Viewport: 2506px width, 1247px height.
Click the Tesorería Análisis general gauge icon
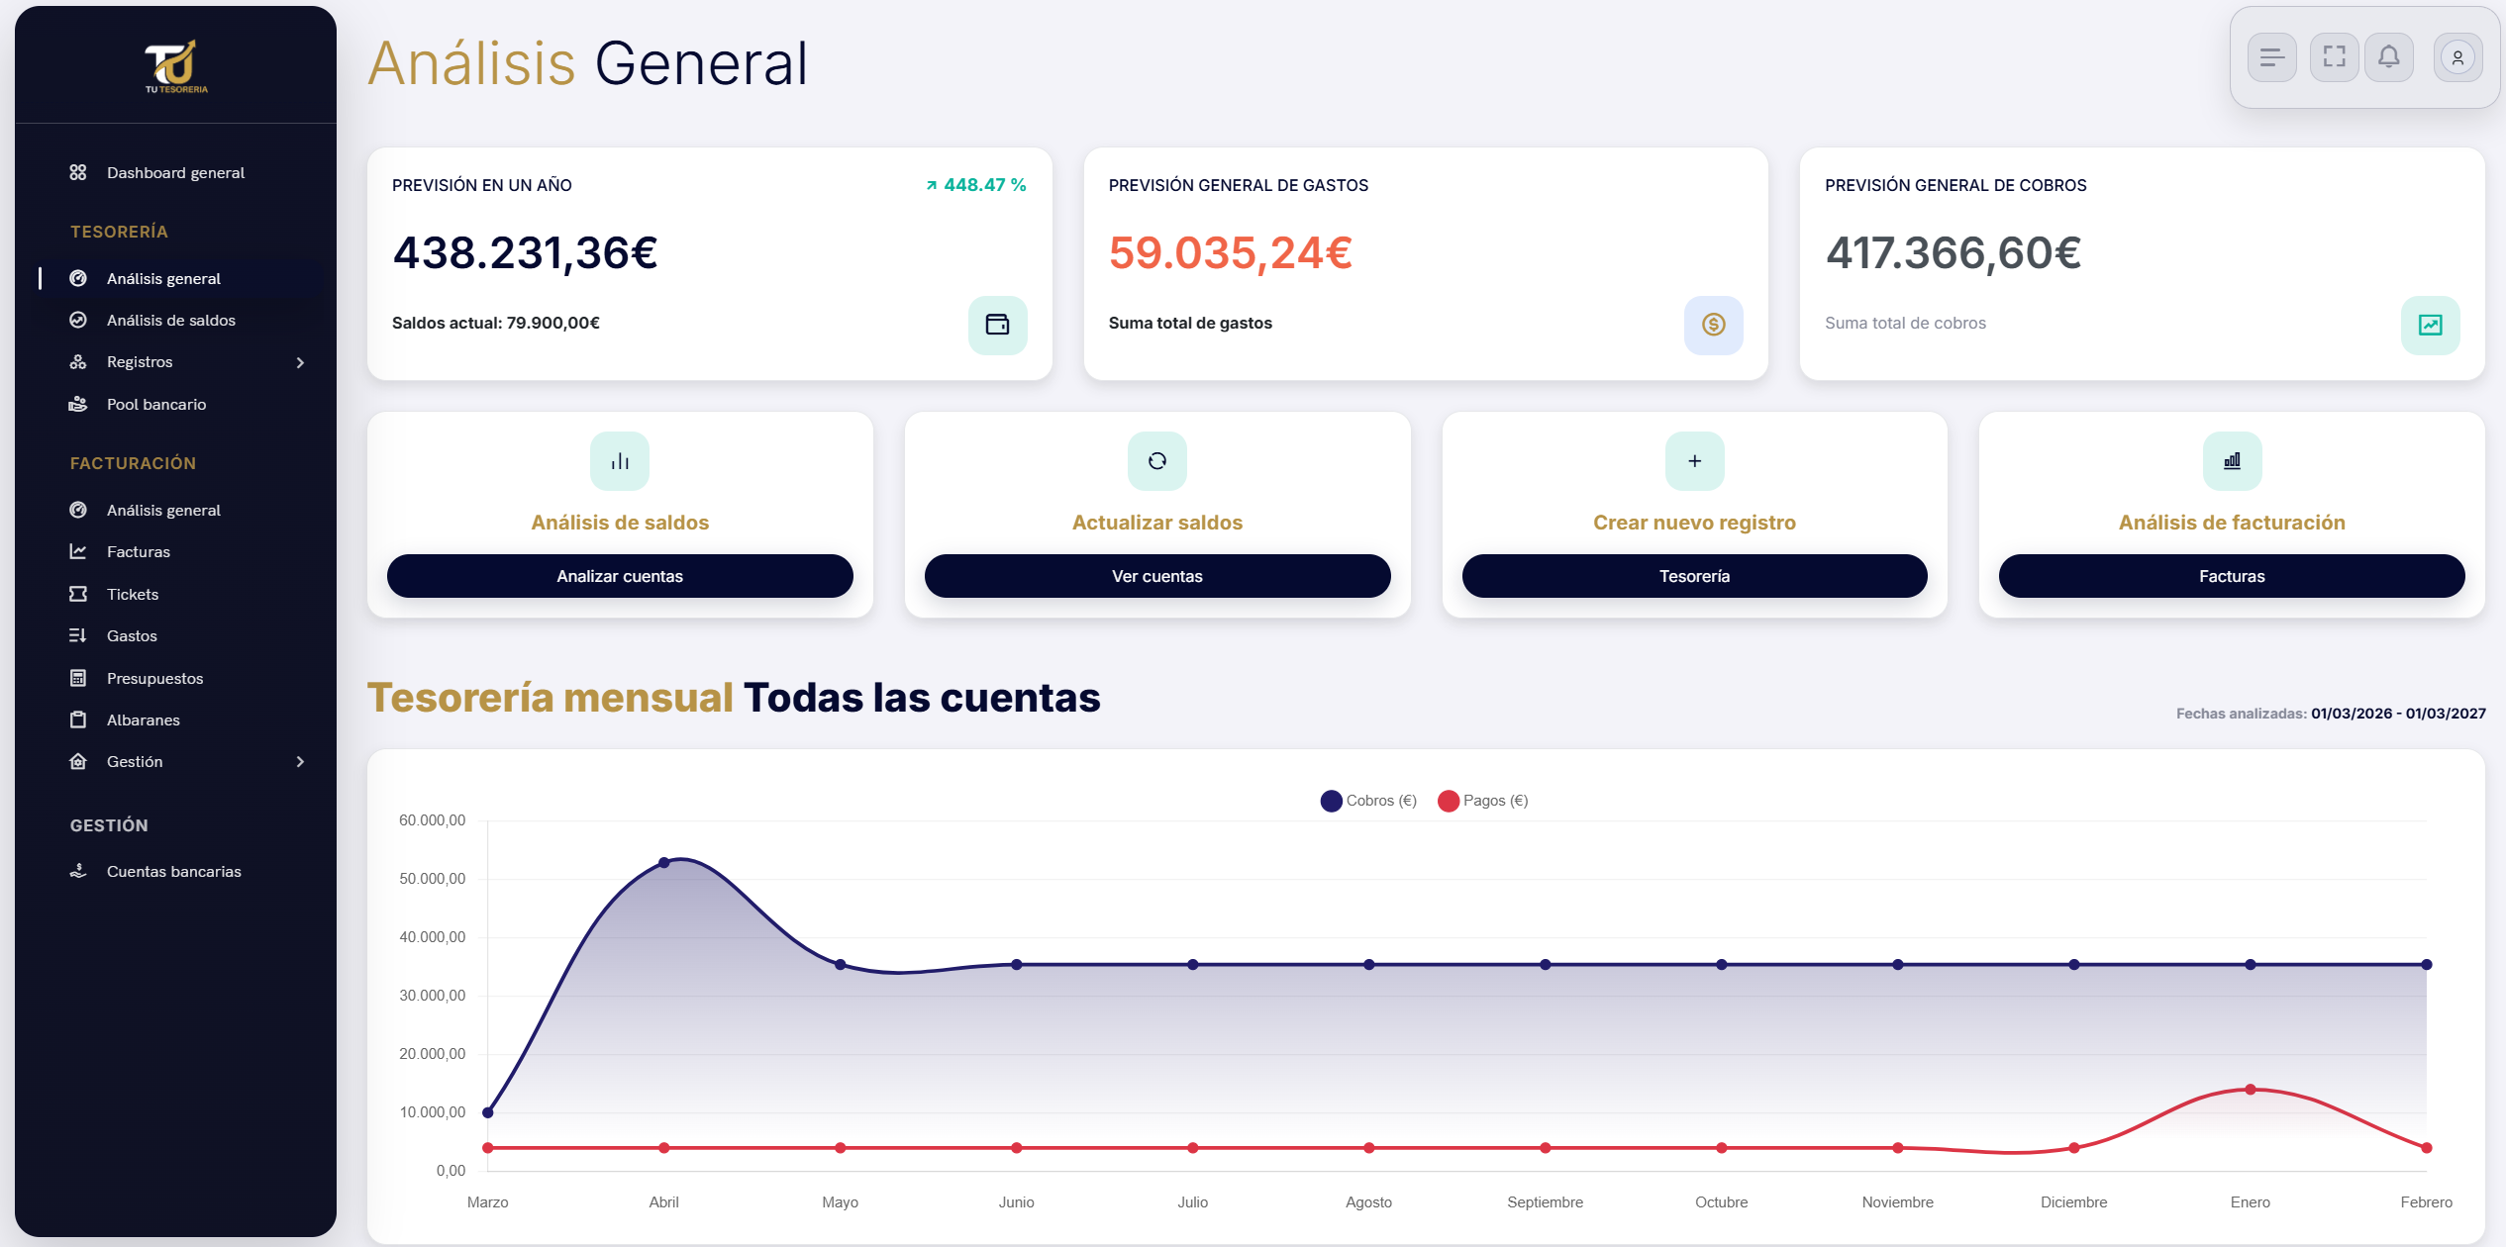pos(78,278)
